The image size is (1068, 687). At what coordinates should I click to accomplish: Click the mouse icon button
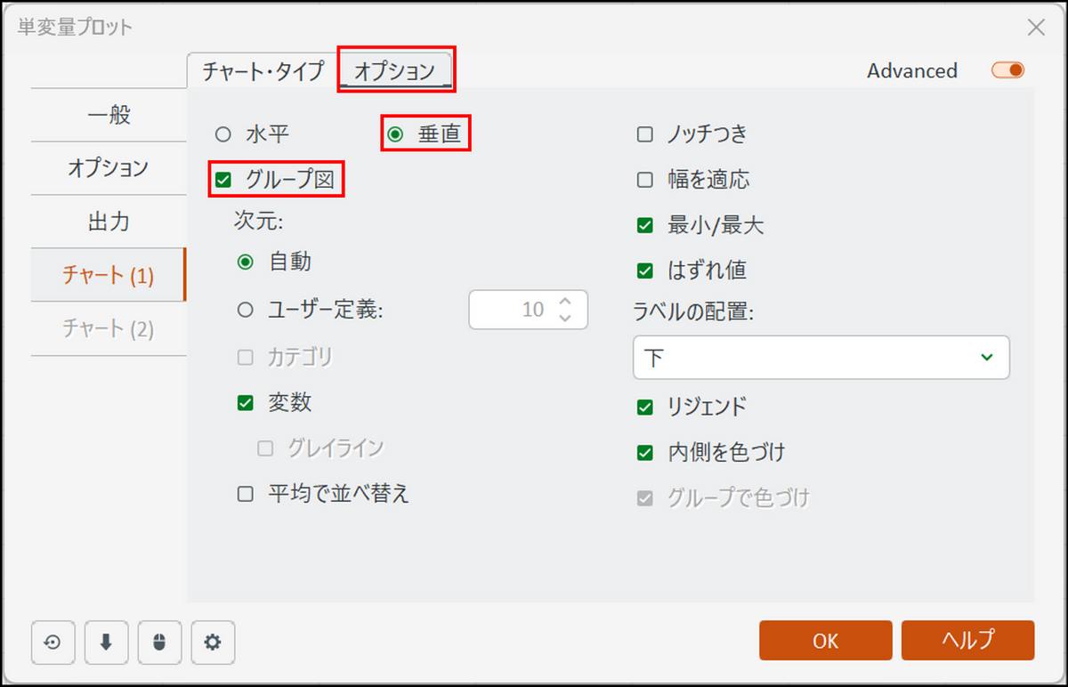159,642
